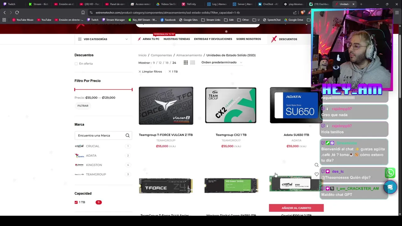Open the Other bookmarks folder
Image resolution: width=402 pixels, height=226 pixels.
(x=243, y=20)
